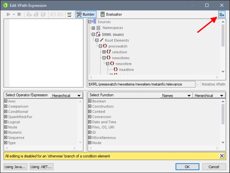Viewport: 230px width, 173px height.
Task: Click the Step Over debug icon
Action: tap(43, 15)
